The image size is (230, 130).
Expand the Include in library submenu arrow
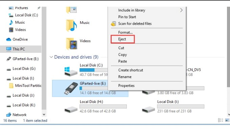point(181,10)
